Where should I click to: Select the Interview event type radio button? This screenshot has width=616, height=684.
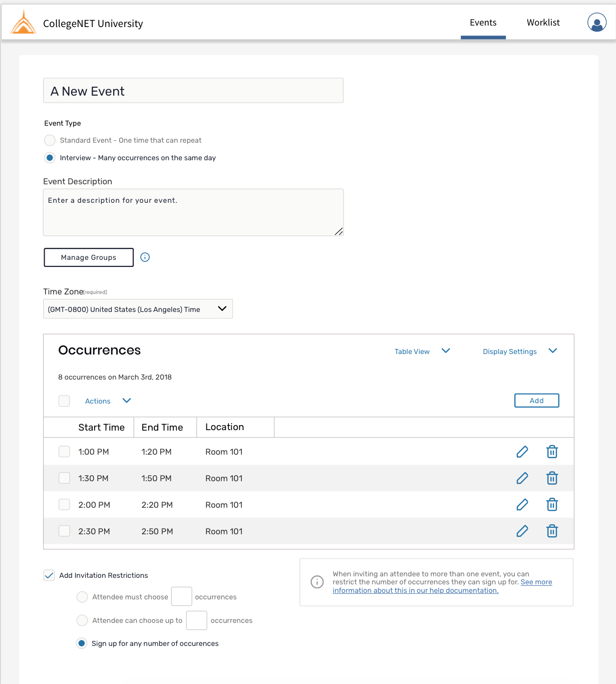click(x=50, y=158)
